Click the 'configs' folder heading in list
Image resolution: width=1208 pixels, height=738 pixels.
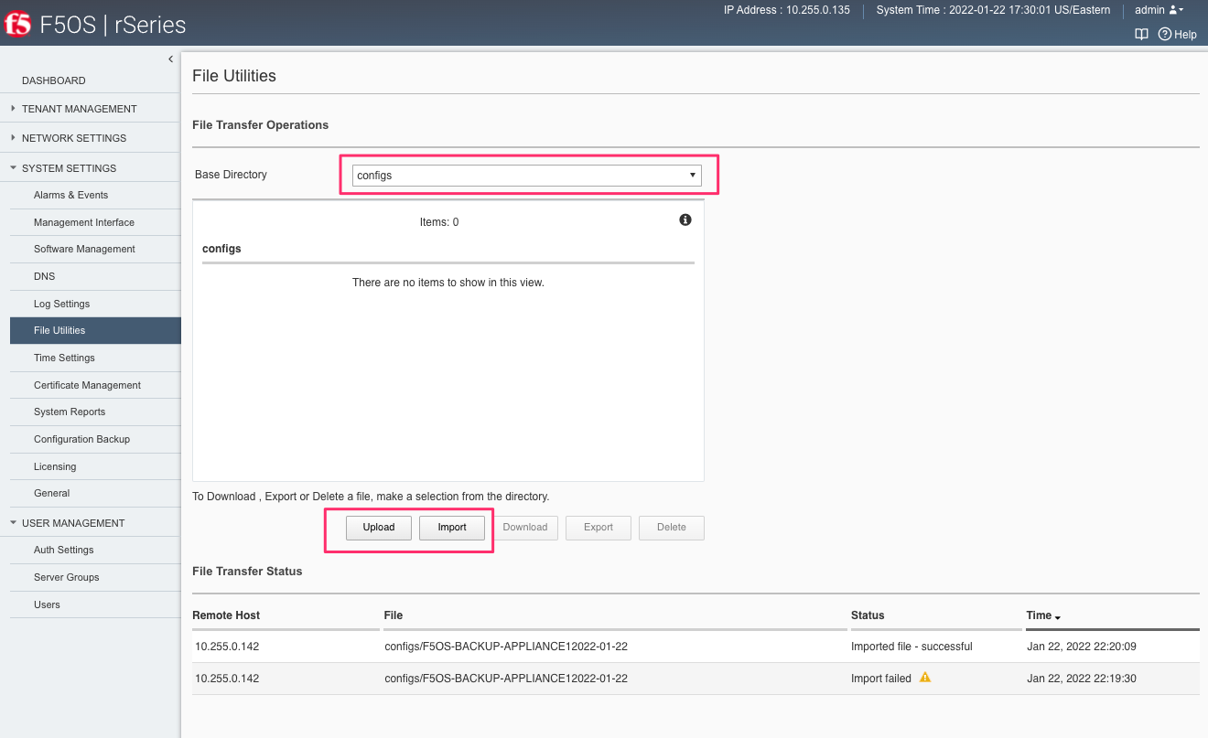(221, 249)
